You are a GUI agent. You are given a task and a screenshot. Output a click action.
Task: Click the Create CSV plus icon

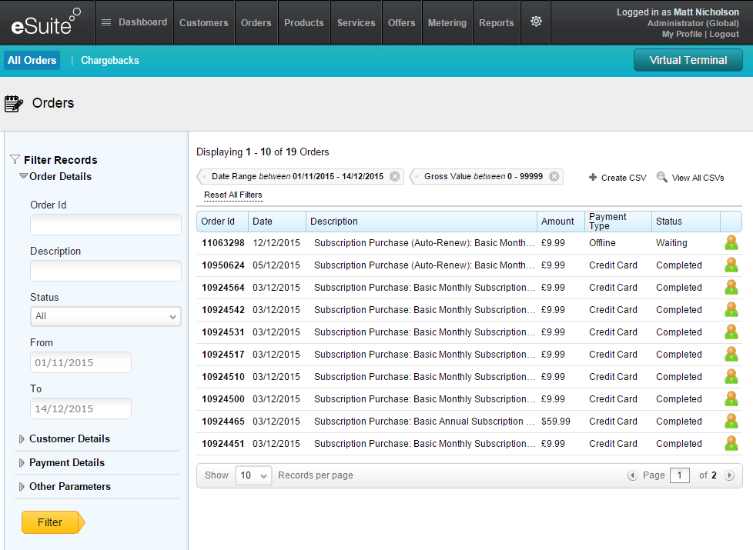[x=593, y=178]
